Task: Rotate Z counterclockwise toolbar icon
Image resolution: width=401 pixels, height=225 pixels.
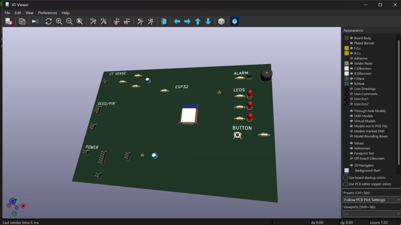Action: coord(151,21)
